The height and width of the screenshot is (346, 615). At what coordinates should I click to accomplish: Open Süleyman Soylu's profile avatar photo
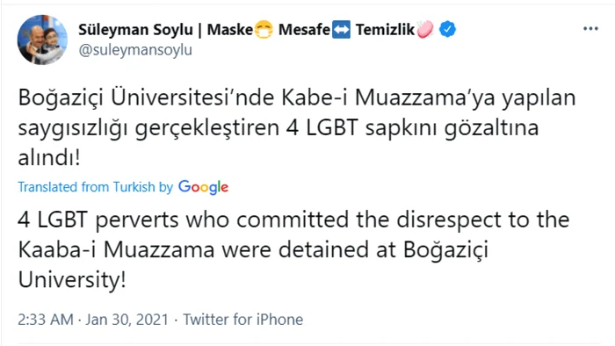click(42, 40)
